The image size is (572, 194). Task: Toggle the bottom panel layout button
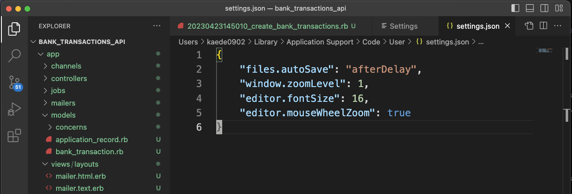(x=530, y=8)
